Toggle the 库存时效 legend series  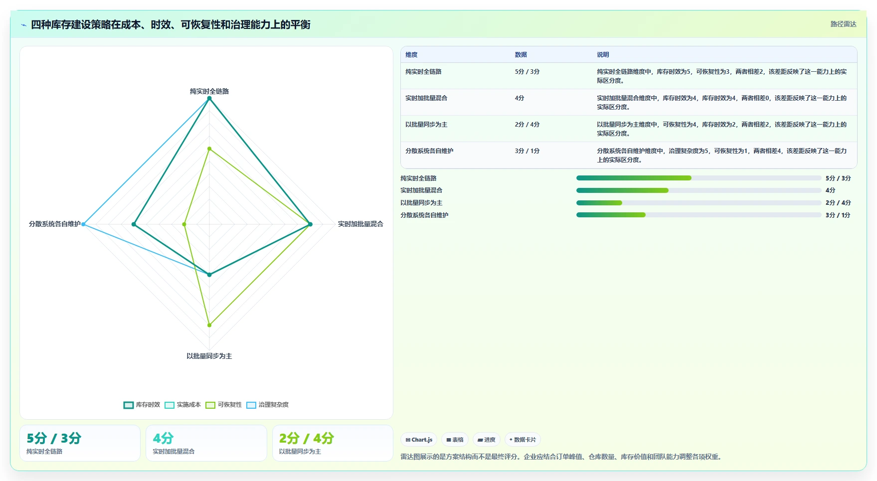142,405
